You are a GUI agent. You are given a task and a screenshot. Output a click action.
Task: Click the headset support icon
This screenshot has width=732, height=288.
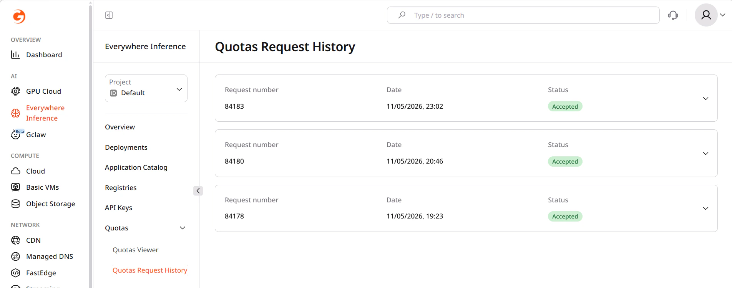pyautogui.click(x=673, y=15)
